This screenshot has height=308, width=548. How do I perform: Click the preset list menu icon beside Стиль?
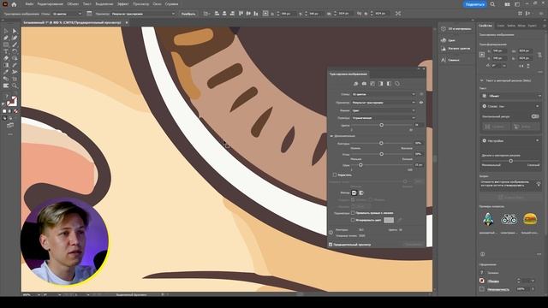coord(421,94)
